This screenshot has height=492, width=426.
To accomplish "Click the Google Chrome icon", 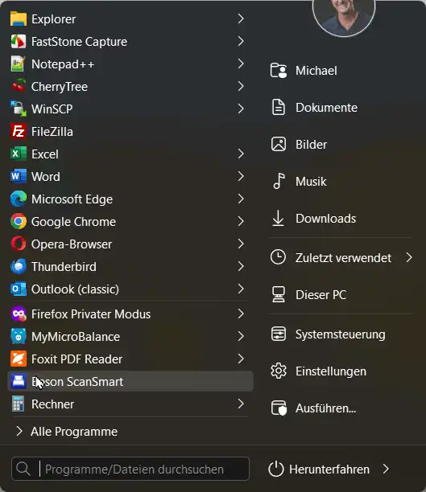I will [x=19, y=222].
